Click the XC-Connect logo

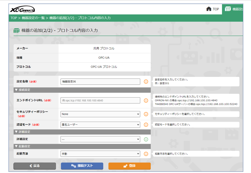tap(23, 9)
